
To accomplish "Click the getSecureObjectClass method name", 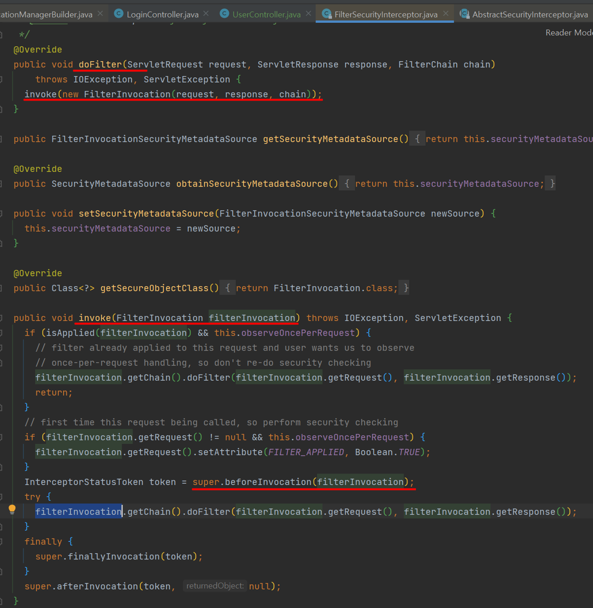I will tap(154, 288).
